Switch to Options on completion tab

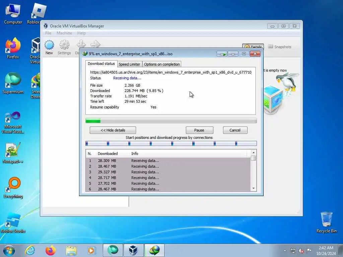pyautogui.click(x=162, y=64)
